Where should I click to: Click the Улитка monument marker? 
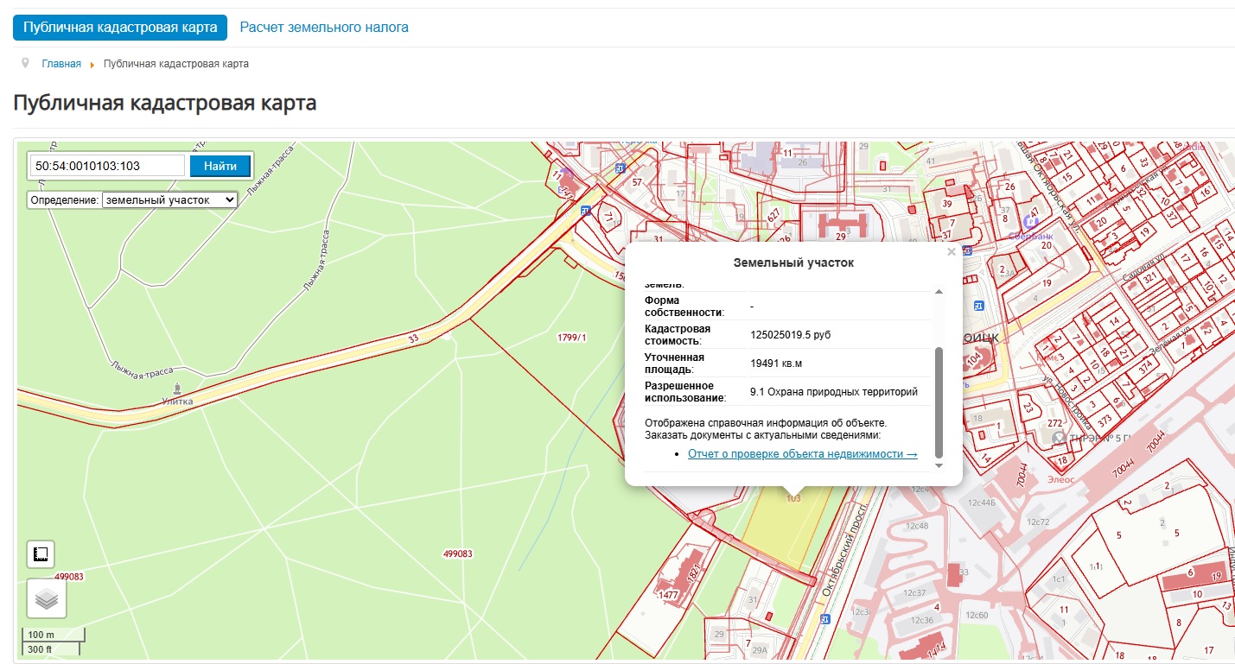(x=177, y=389)
